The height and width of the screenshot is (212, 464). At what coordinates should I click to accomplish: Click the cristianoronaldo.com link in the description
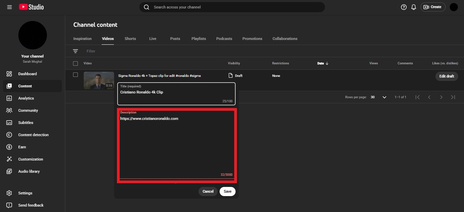149,119
